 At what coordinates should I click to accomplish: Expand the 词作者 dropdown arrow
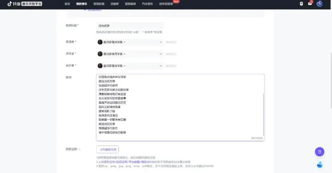pos(161,54)
